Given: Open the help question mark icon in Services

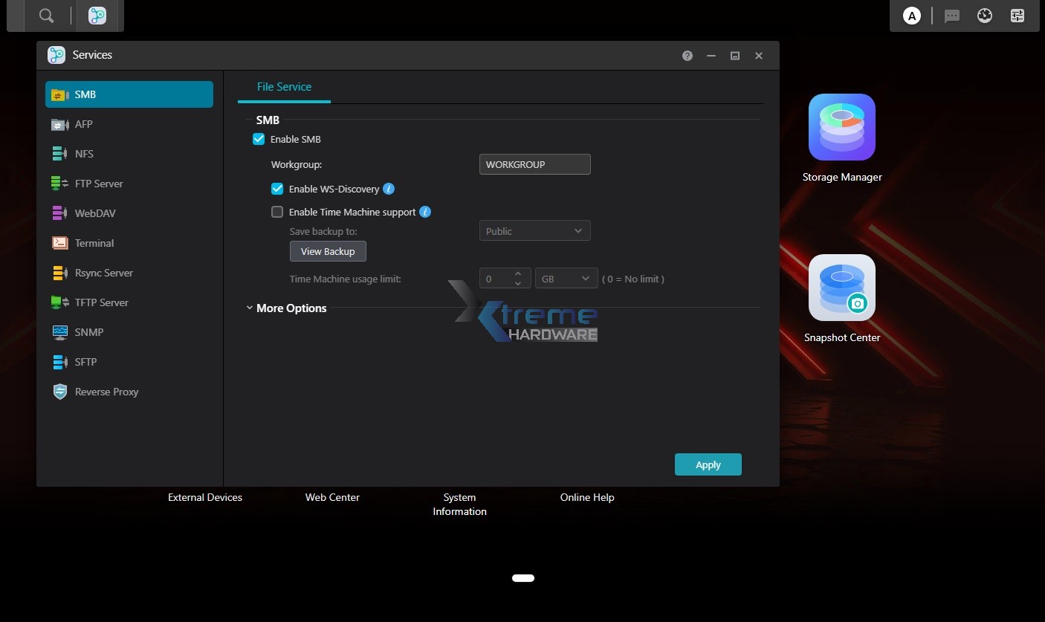Looking at the screenshot, I should point(687,56).
